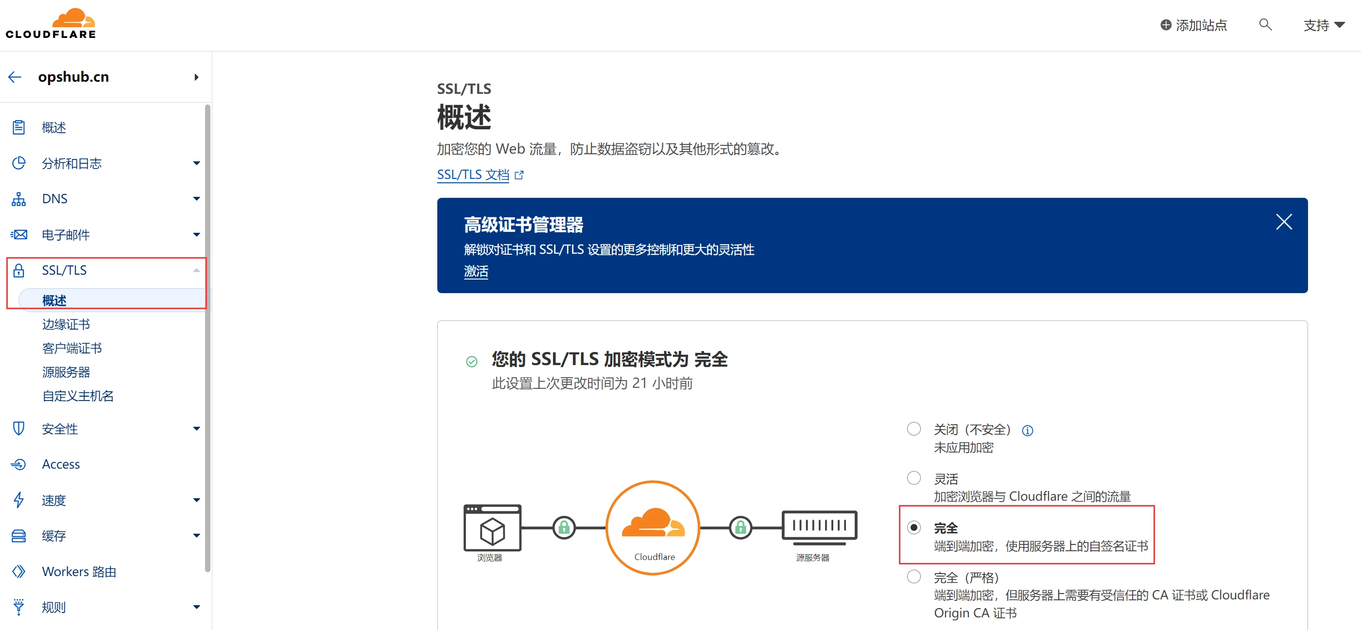Click the overview clipboard icon in sidebar
The image size is (1361, 630).
[18, 127]
